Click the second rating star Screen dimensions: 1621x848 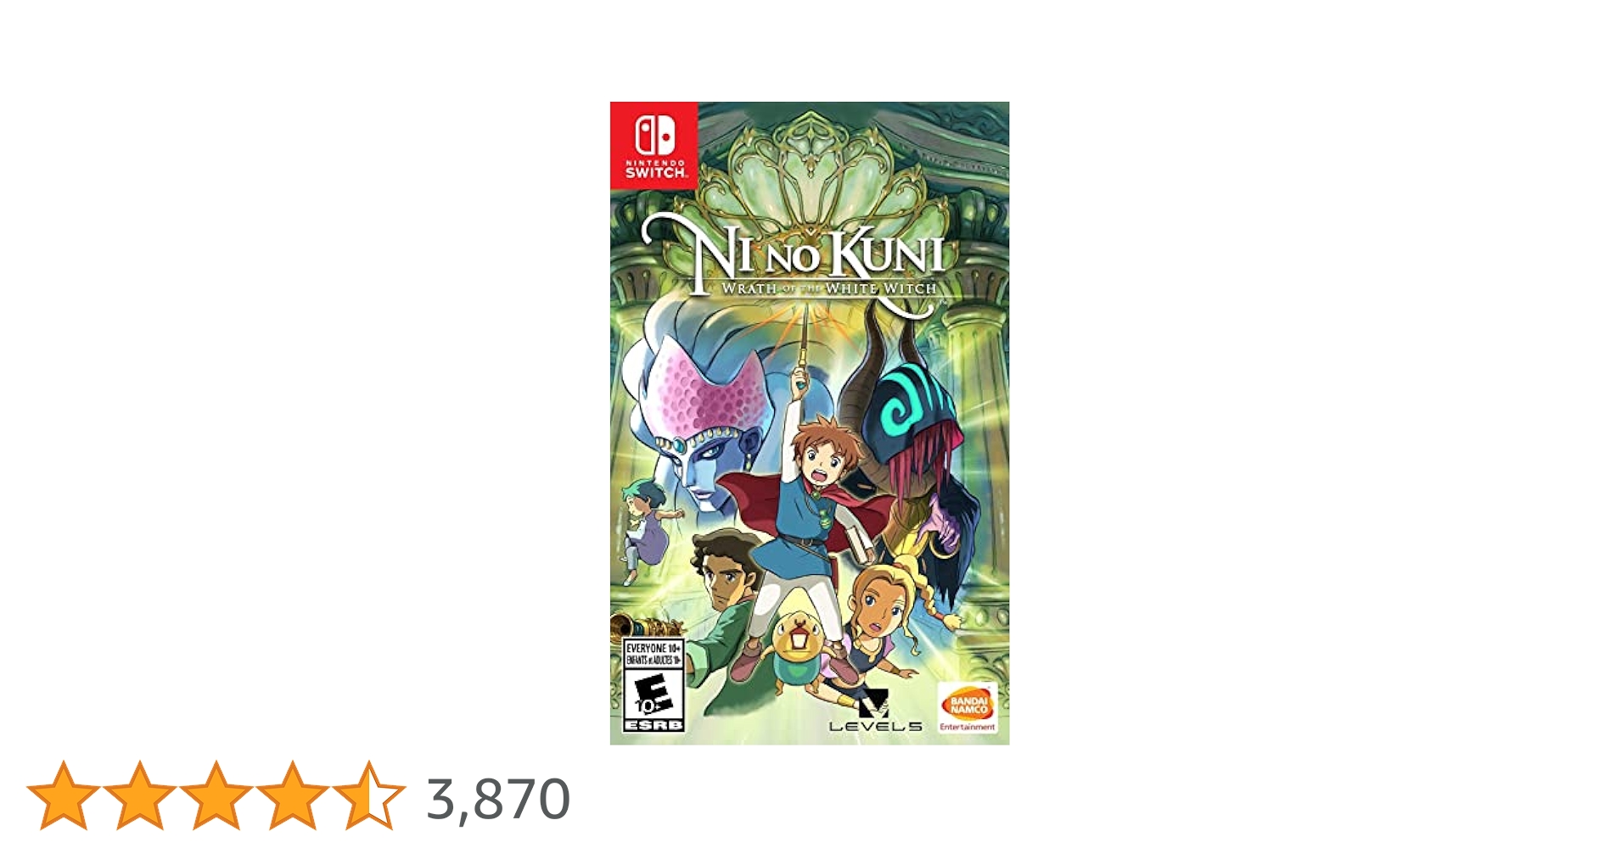139,795
